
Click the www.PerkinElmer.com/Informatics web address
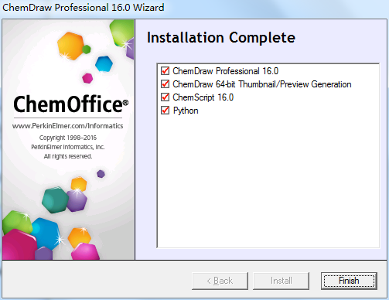coord(67,126)
